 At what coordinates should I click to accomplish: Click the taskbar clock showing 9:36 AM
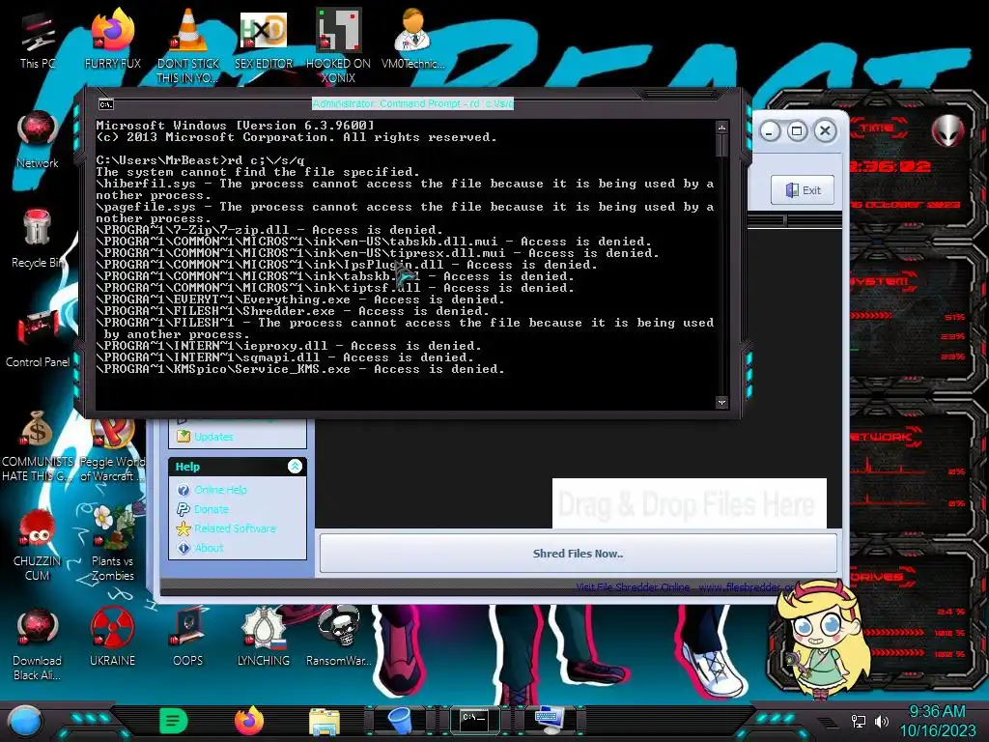coord(937,721)
